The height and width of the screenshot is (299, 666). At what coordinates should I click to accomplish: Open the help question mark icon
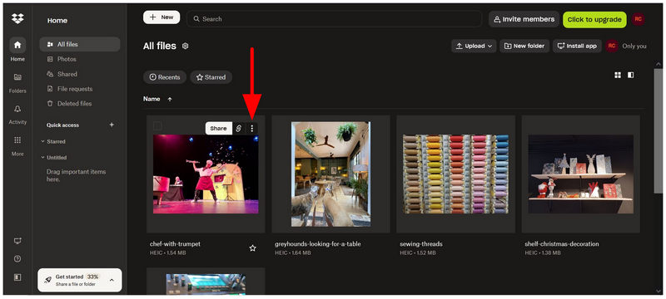tap(17, 259)
